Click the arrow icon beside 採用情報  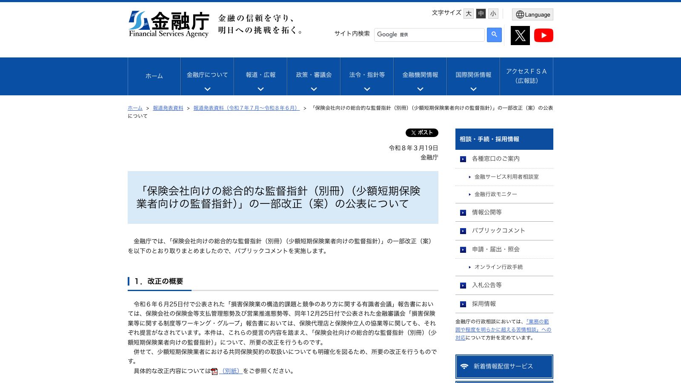click(x=463, y=304)
